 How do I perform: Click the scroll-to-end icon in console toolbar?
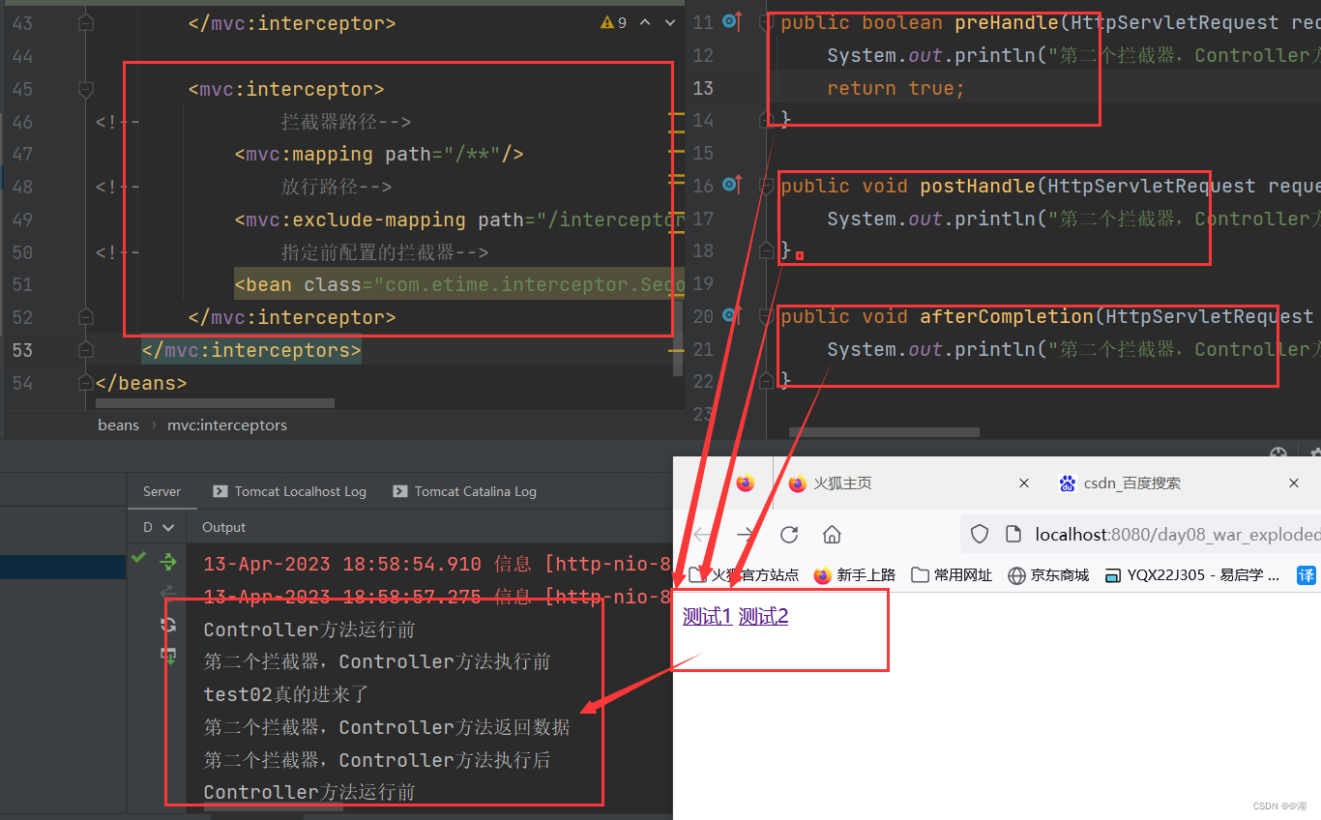(x=168, y=656)
